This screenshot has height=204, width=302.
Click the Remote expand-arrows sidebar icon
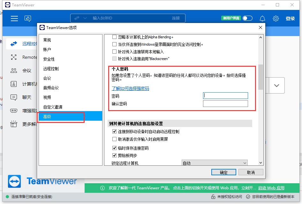(x=14, y=57)
